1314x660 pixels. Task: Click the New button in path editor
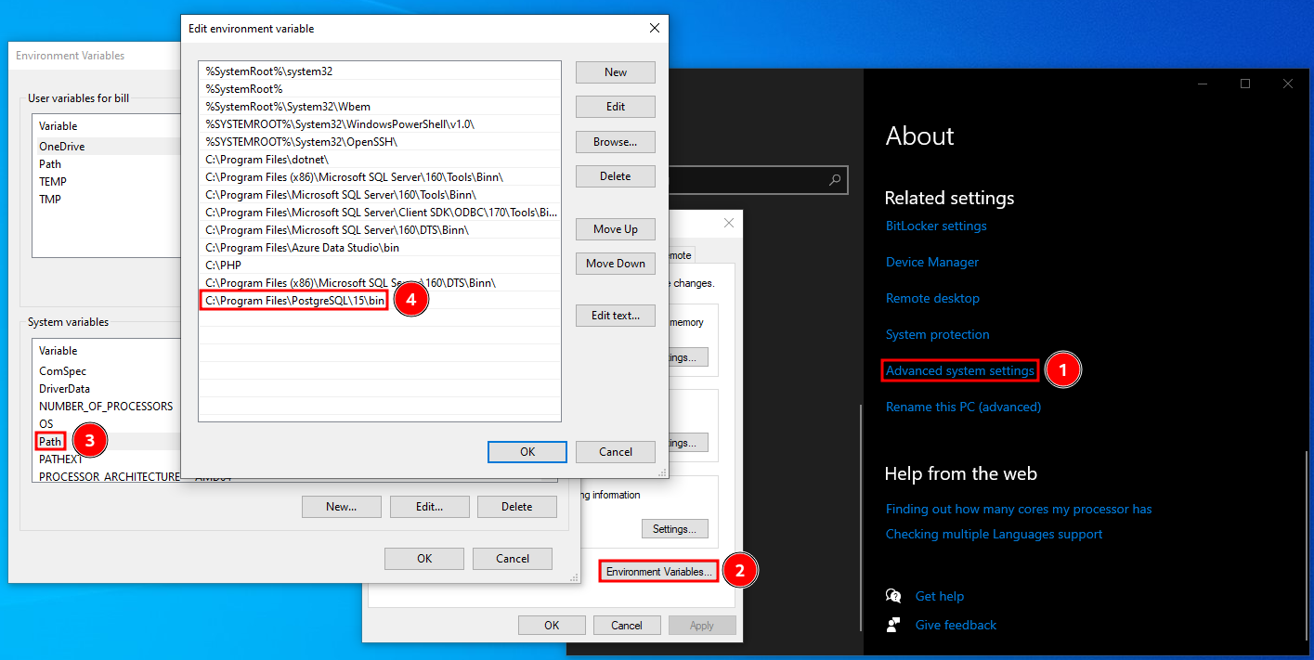pyautogui.click(x=615, y=71)
